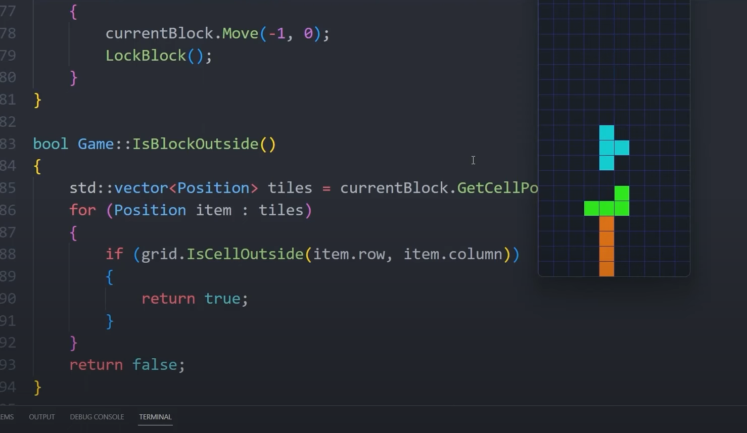Viewport: 747px width, 433px height.
Task: Click line number 83 in the gutter
Action: coord(8,144)
